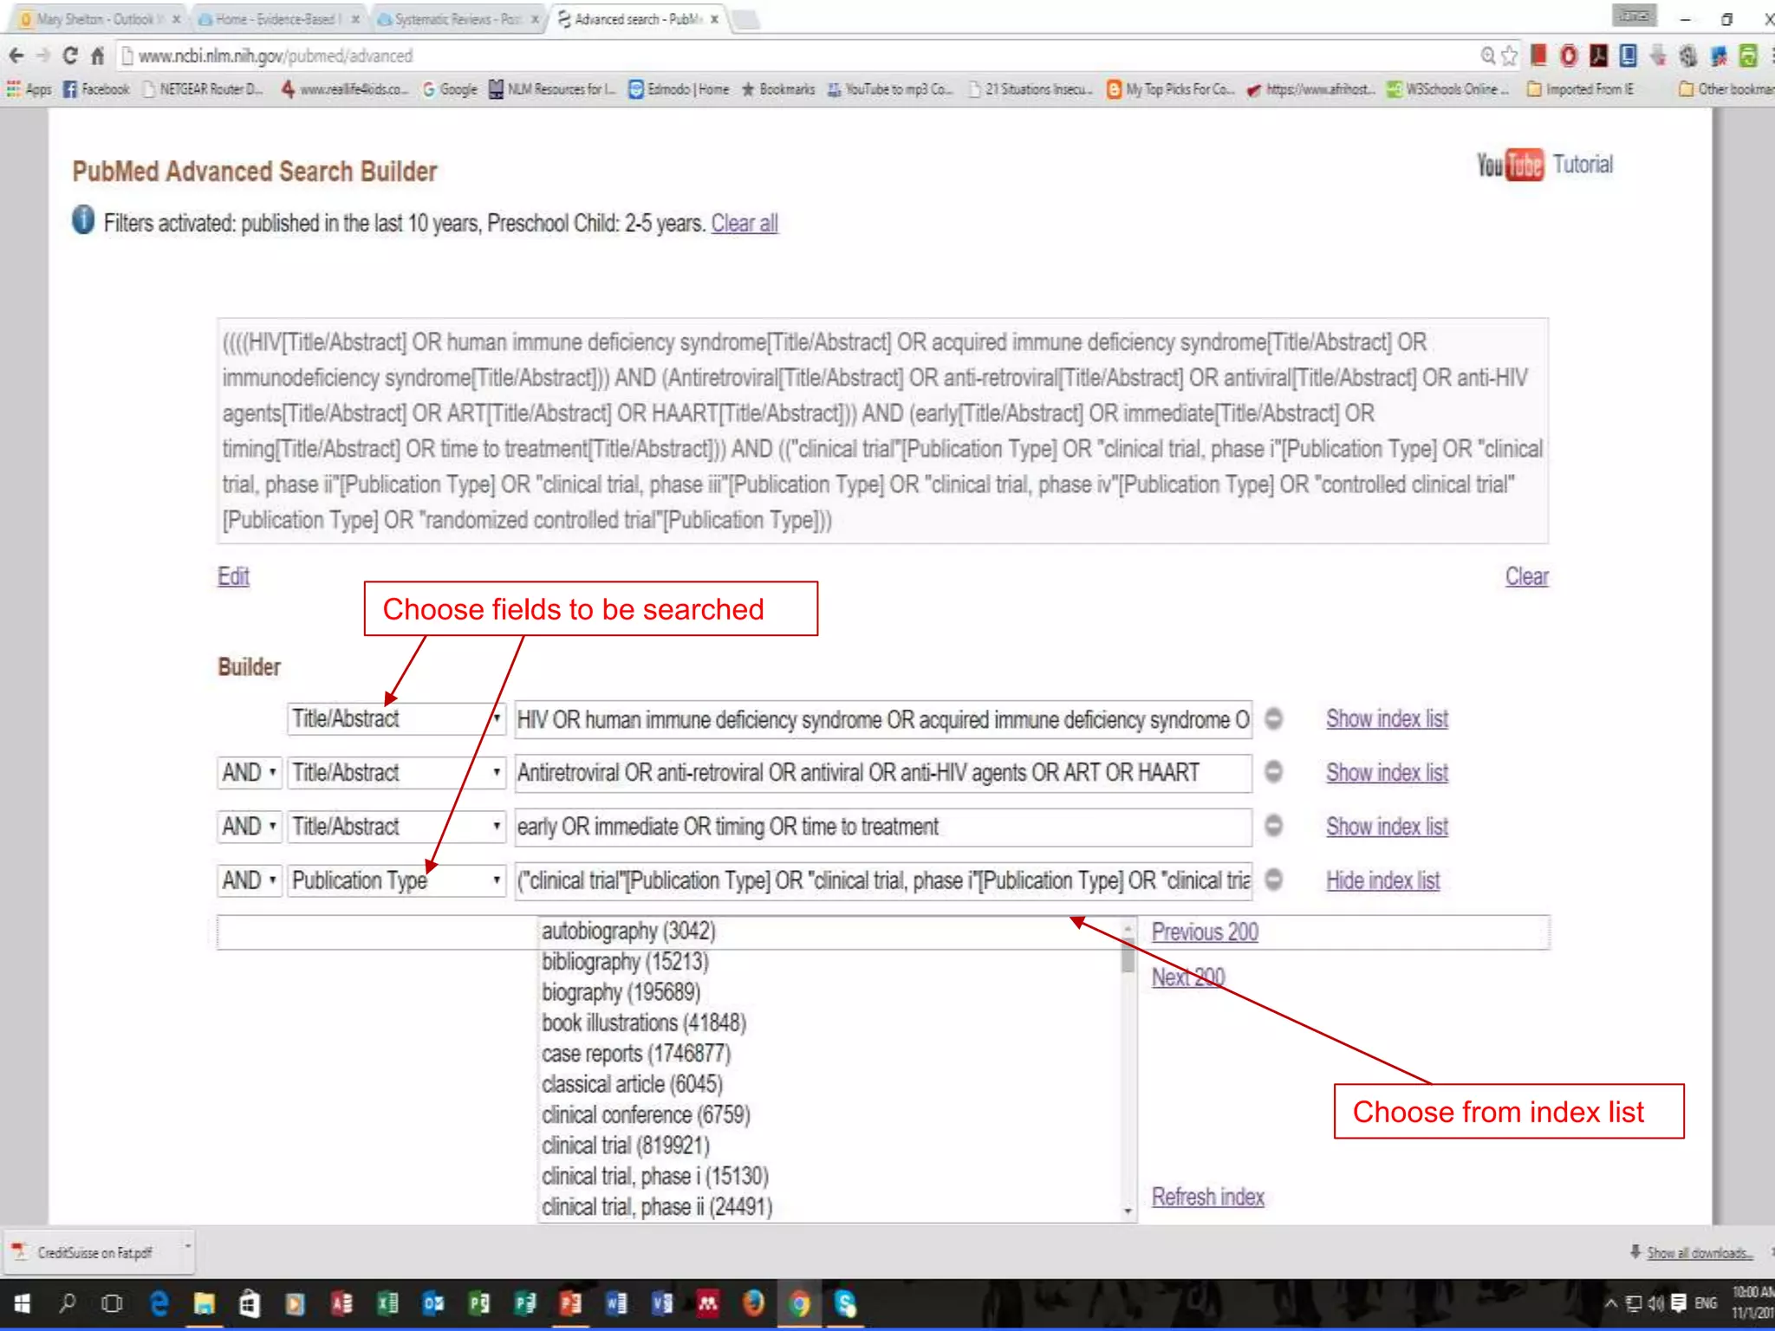Click the HIV OR human immune deficiency term field
Screen dimensions: 1775x1331
coord(883,719)
